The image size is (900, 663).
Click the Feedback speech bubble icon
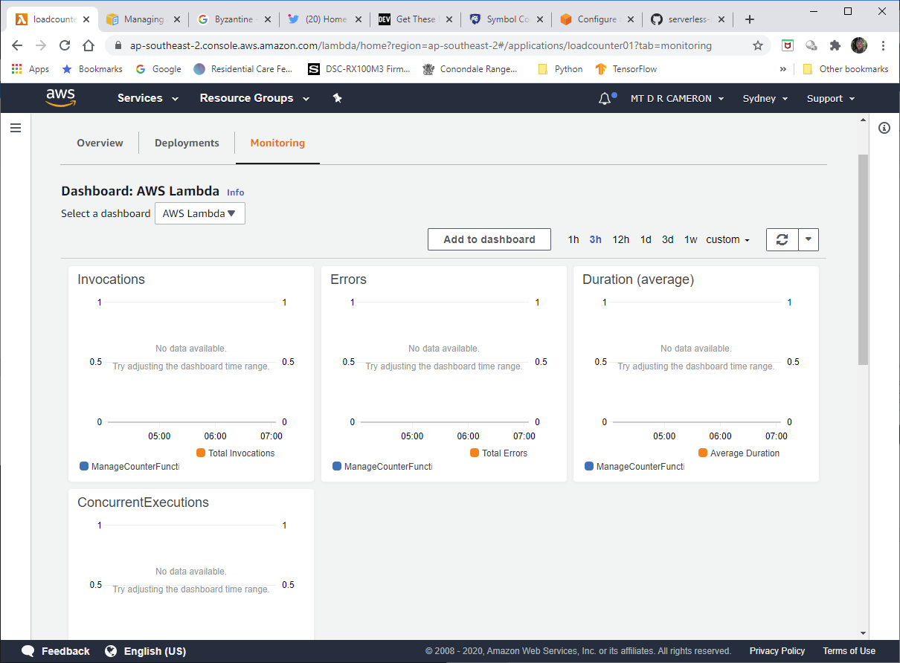tap(28, 651)
